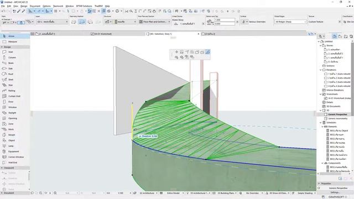354x199 pixels.
Task: Open Generic Perspective in the Navigator
Action: click(x=337, y=114)
